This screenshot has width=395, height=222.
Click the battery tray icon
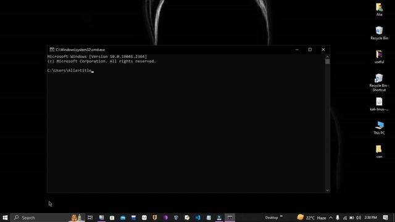[352, 218]
